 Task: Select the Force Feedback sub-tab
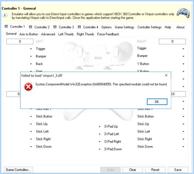108,34
